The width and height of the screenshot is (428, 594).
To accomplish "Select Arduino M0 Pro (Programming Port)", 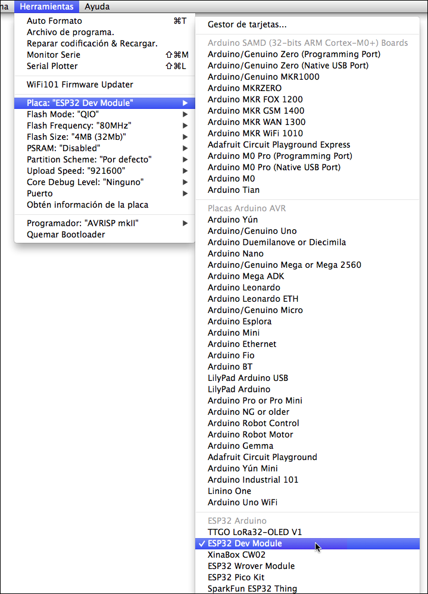I will point(307,156).
